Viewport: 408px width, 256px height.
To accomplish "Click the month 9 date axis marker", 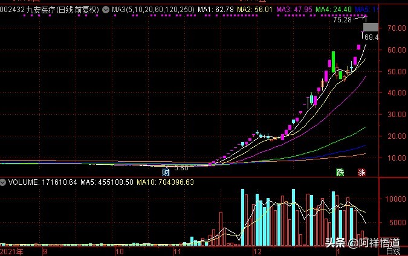I will pyautogui.click(x=45, y=252).
